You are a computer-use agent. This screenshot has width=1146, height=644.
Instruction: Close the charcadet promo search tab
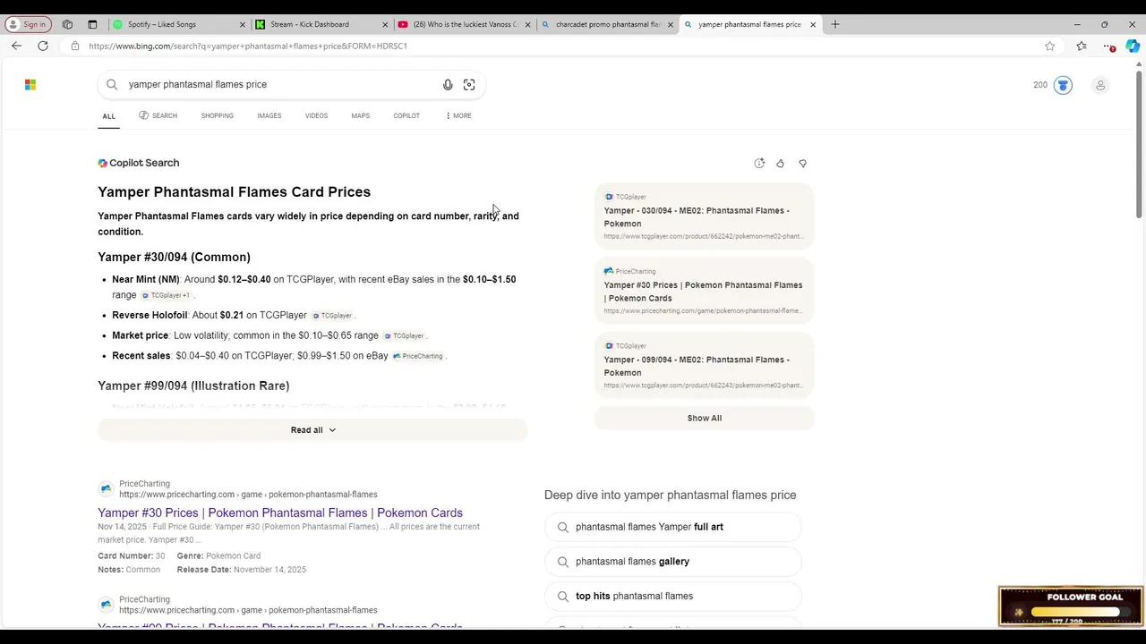[x=670, y=24]
